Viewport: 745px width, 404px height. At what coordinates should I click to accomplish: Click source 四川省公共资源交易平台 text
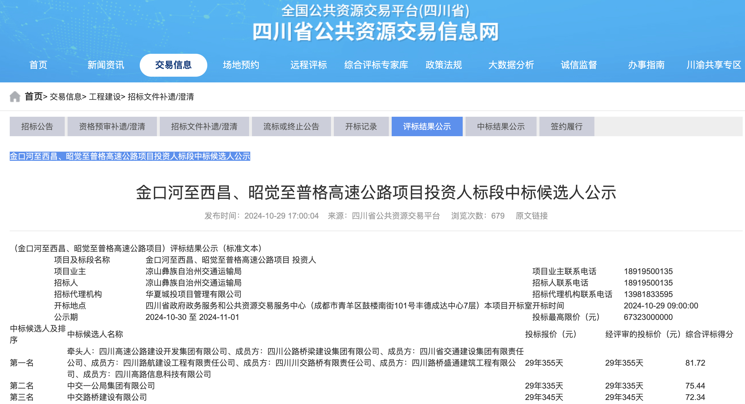396,216
